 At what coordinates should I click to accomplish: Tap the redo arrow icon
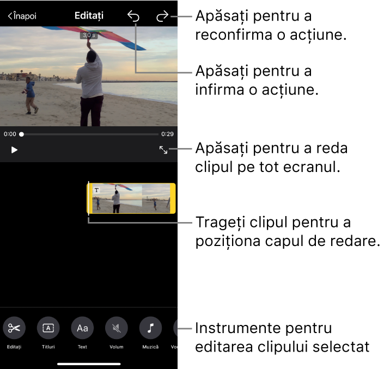(162, 16)
